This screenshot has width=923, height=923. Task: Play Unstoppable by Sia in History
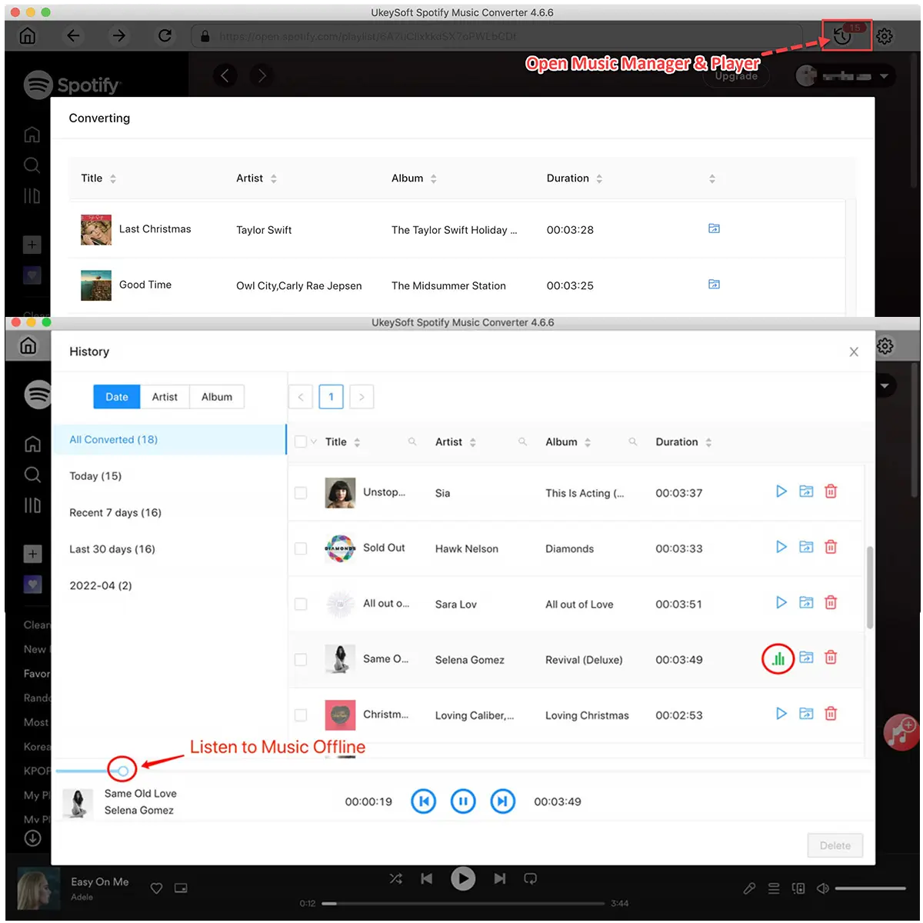(781, 491)
